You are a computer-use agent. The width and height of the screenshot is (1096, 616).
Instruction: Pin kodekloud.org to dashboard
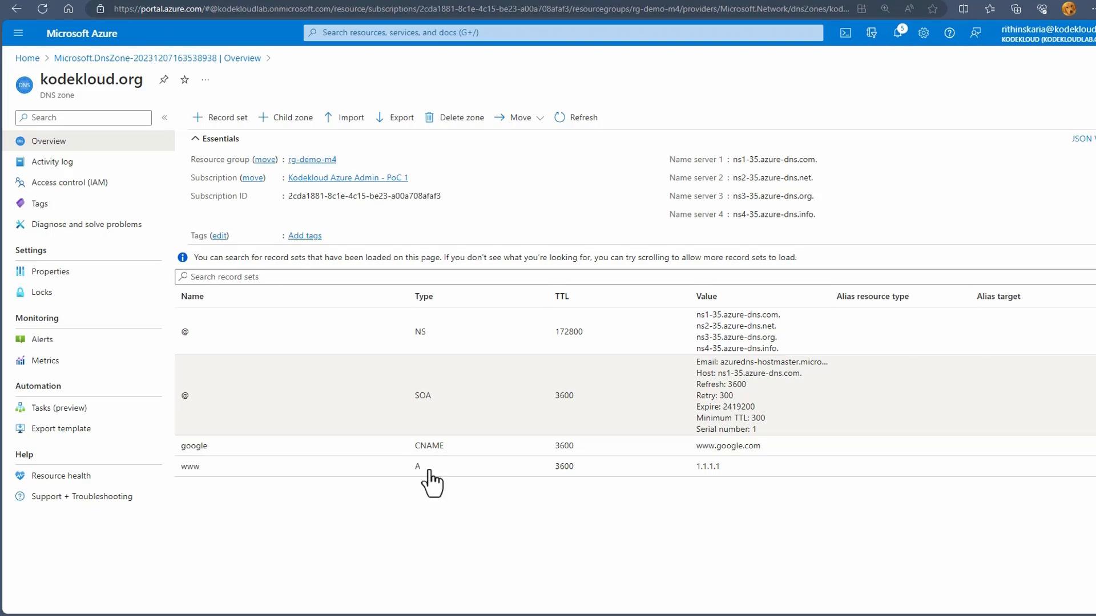164,79
